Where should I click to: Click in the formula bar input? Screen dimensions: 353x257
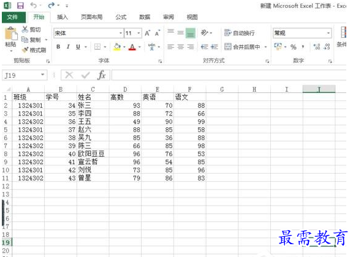click(229, 75)
